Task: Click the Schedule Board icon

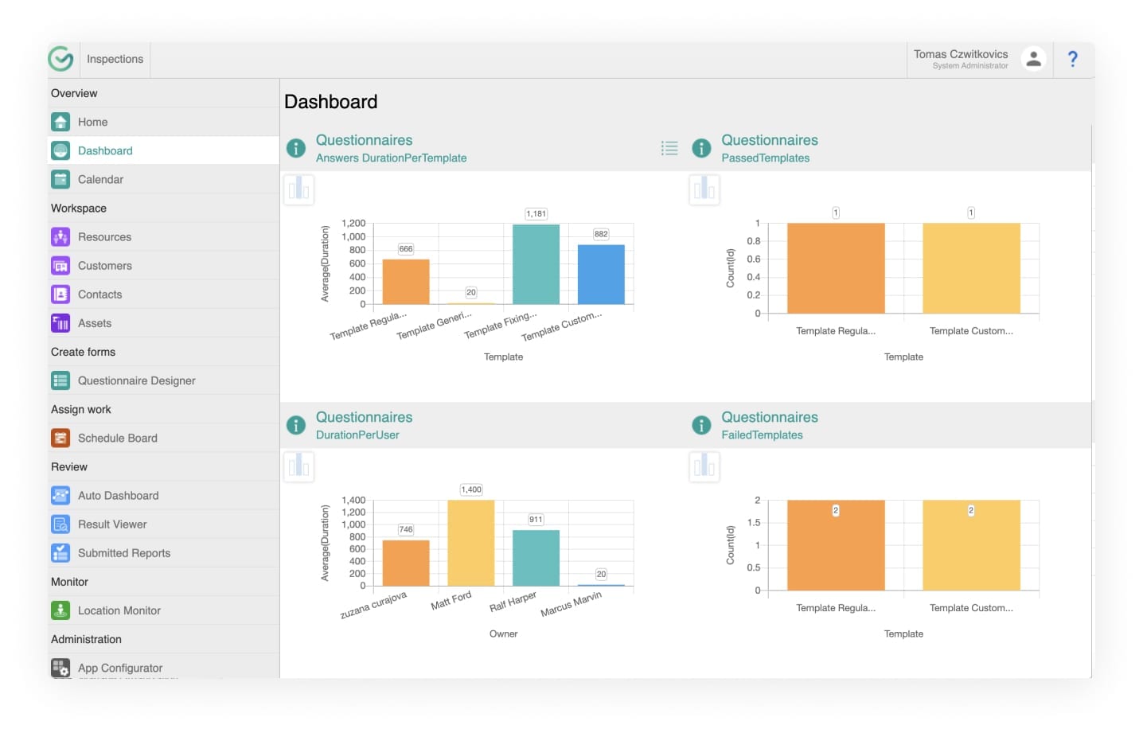Action: pos(60,438)
